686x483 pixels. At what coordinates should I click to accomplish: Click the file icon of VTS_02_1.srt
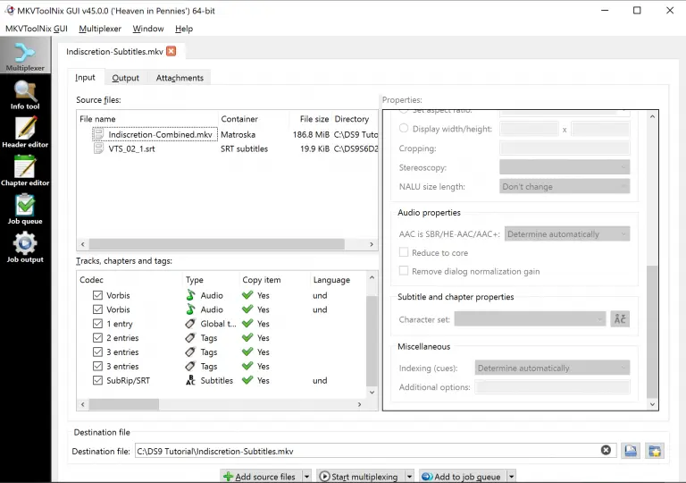(x=98, y=148)
